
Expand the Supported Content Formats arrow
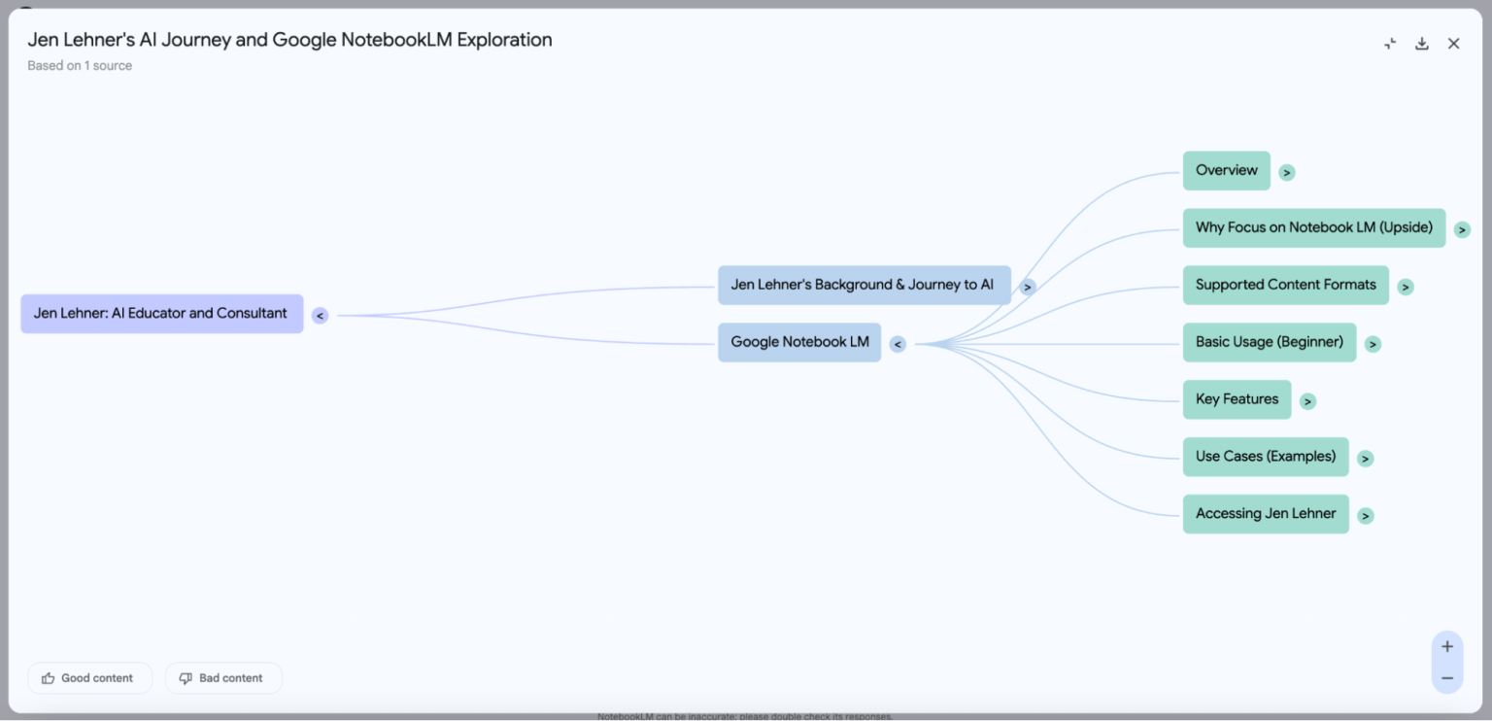[1406, 288]
